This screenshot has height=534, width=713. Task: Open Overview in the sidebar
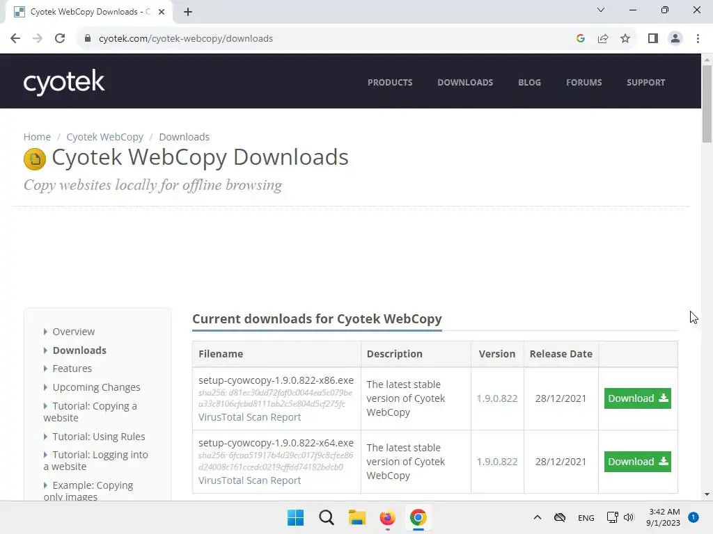coord(74,332)
